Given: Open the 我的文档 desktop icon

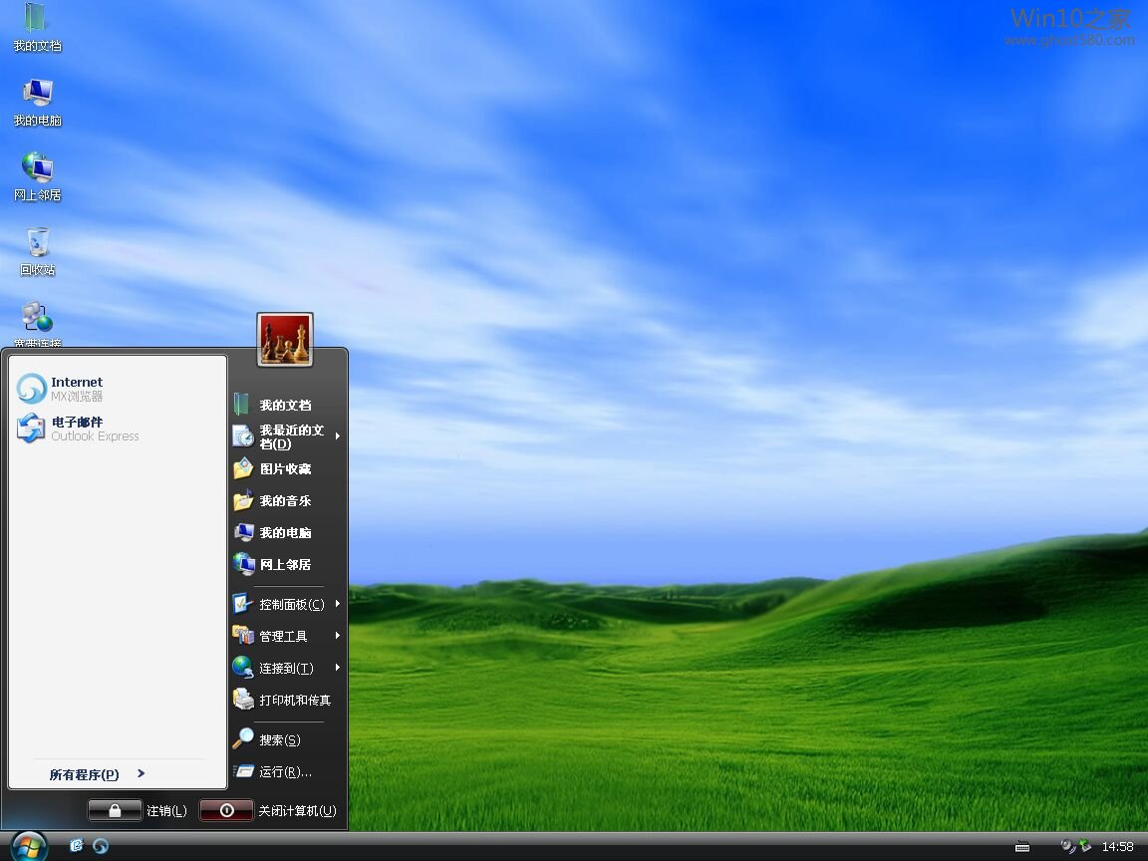Looking at the screenshot, I should point(37,26).
